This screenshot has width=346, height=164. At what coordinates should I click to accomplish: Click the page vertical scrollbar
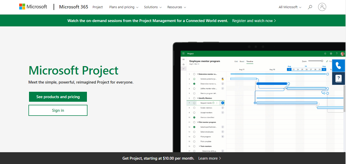click(344, 98)
